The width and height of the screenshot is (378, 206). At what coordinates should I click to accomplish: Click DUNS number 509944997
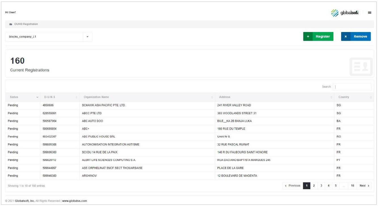49,168
